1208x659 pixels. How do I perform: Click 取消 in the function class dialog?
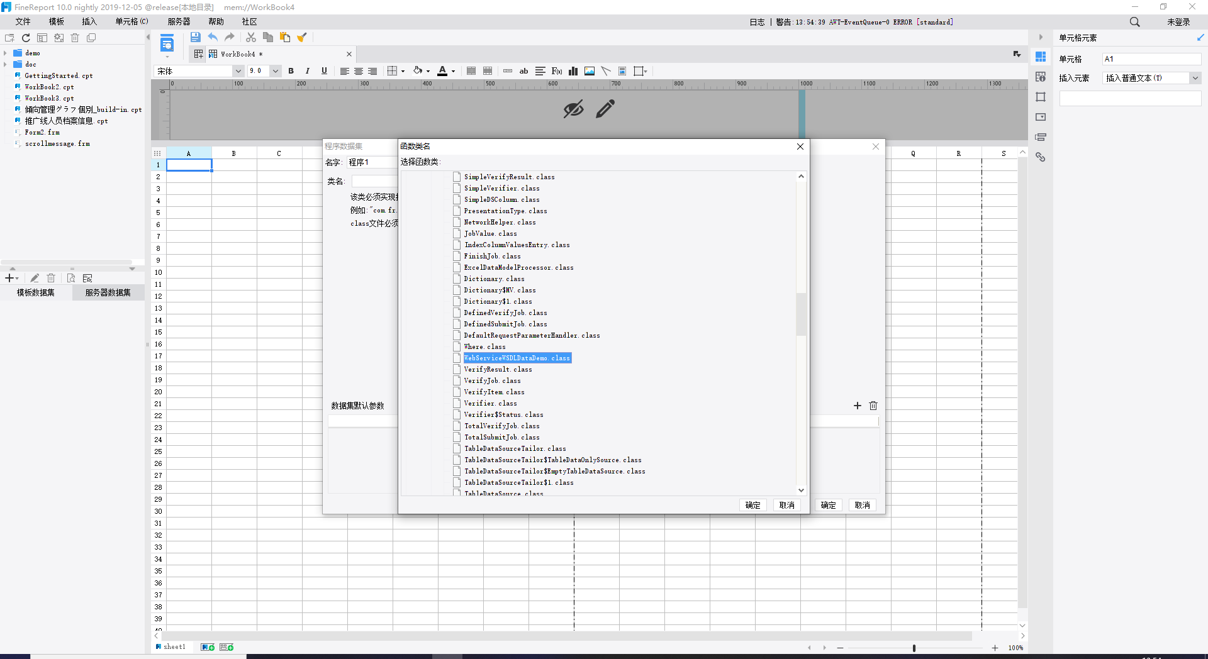(786, 505)
